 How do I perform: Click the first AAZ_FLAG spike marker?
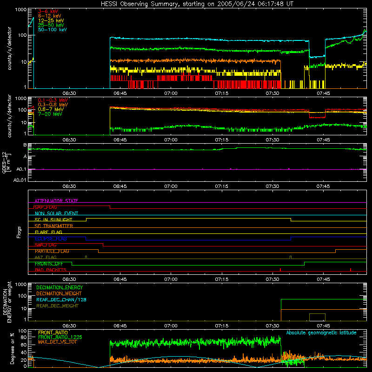pos(86,258)
